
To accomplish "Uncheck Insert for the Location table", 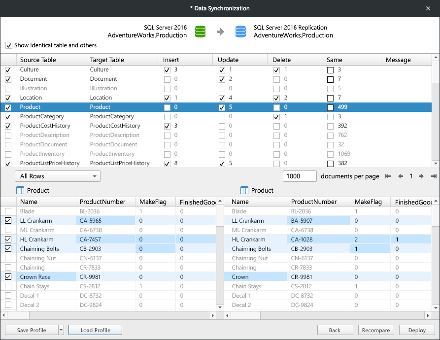I will (x=167, y=98).
